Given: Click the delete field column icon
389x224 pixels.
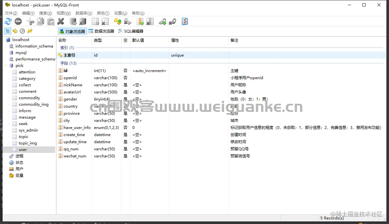Looking at the screenshot, I should 150,22.
